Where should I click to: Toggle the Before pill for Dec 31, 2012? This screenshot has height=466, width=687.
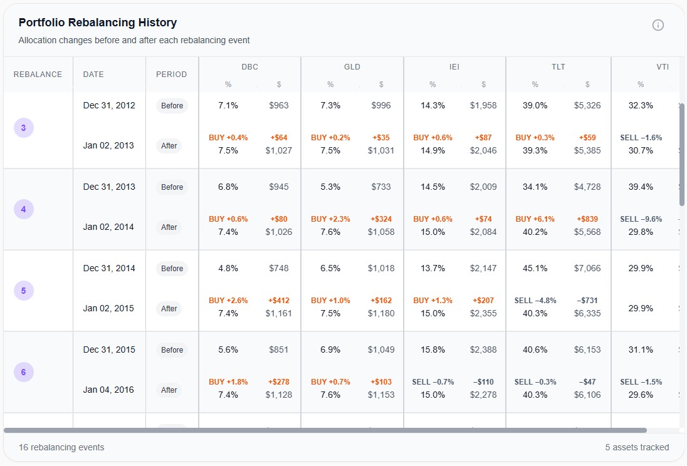pos(172,106)
